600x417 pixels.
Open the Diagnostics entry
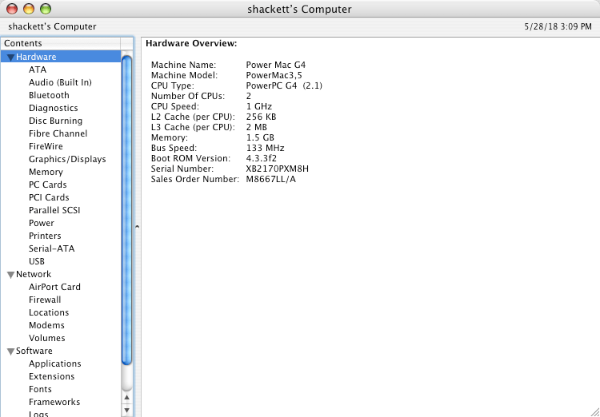click(x=53, y=108)
